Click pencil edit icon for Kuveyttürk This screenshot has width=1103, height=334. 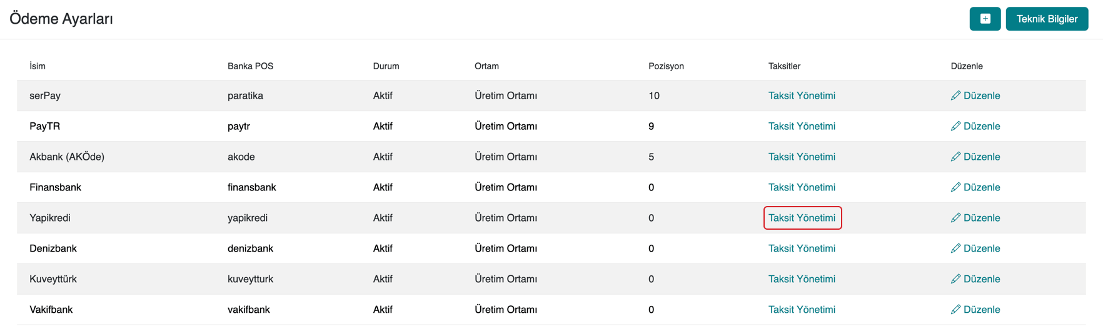pyautogui.click(x=955, y=279)
